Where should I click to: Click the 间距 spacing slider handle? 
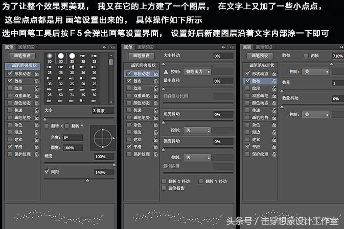[x=87, y=181]
